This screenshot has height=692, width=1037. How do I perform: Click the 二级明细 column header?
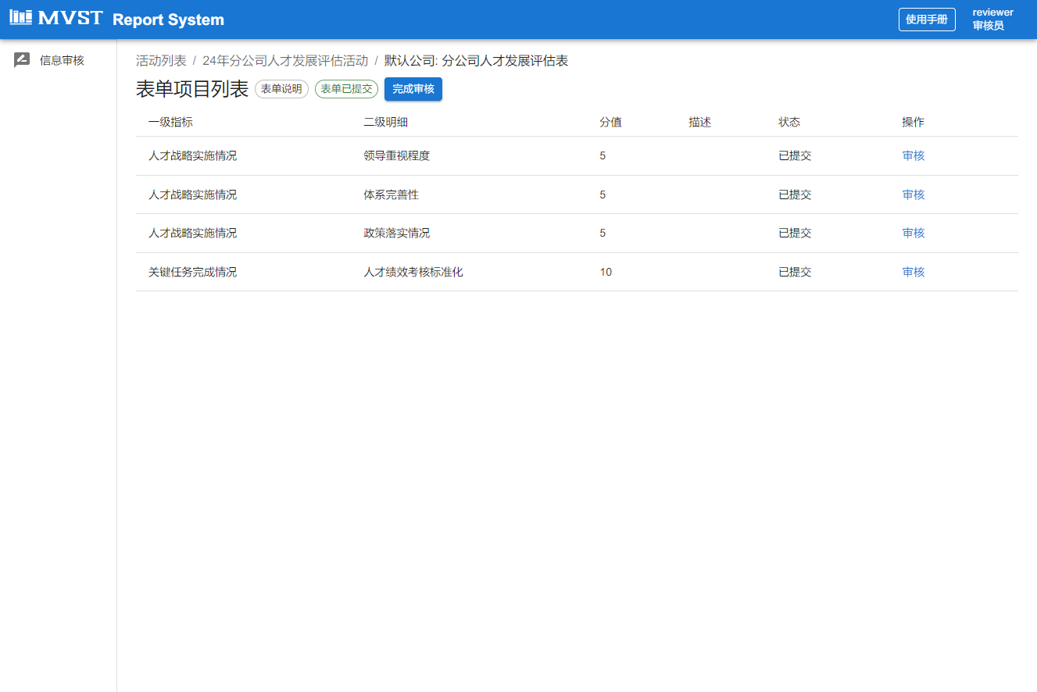(x=385, y=122)
